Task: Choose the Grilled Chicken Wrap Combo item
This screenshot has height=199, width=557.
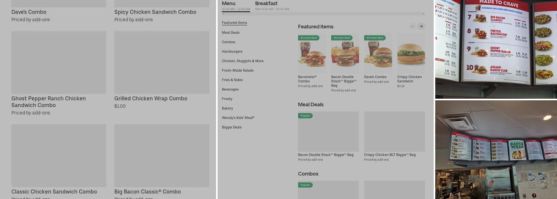Action: coord(162,62)
